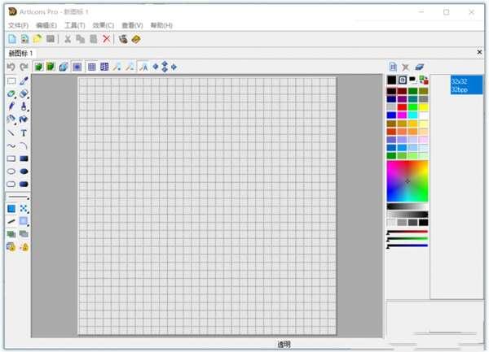Click the red Delete X toolbar icon
Viewport: 489px width, 352px height.
tap(107, 38)
